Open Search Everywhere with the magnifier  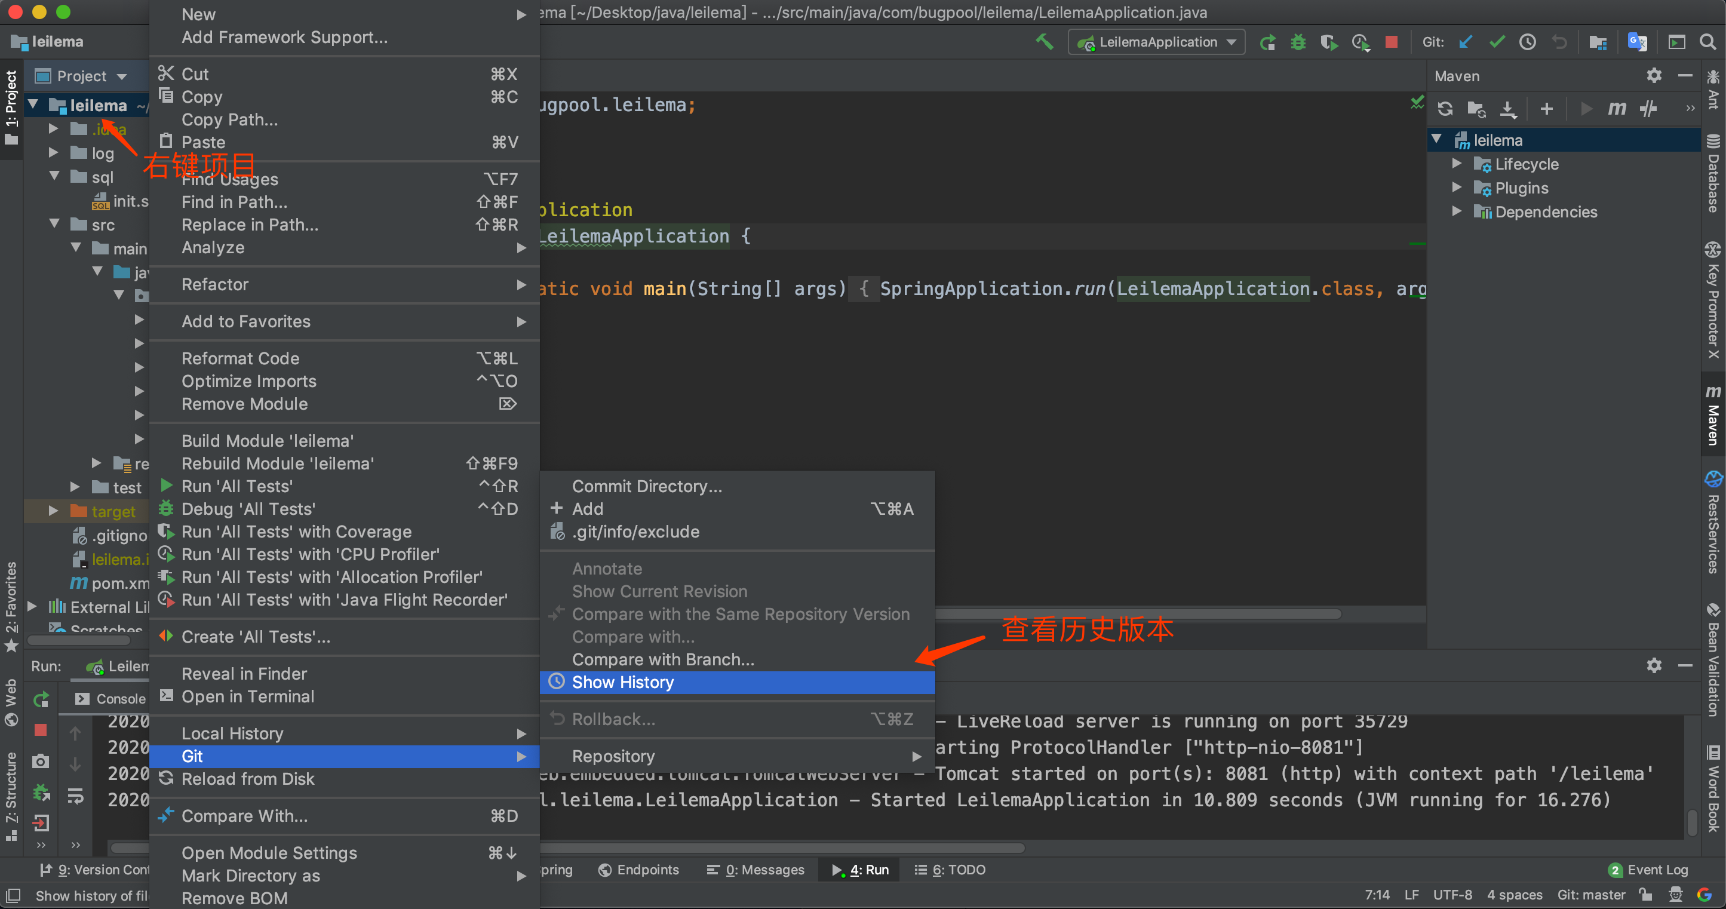click(1708, 42)
